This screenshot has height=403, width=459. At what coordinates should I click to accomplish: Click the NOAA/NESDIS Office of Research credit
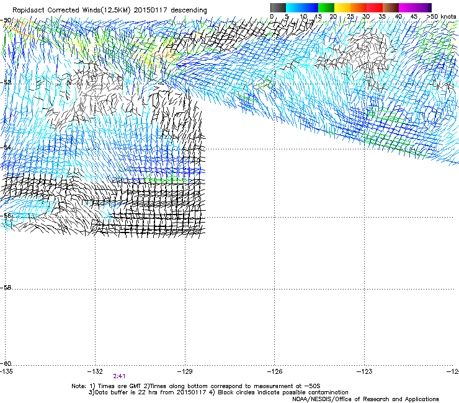365,399
